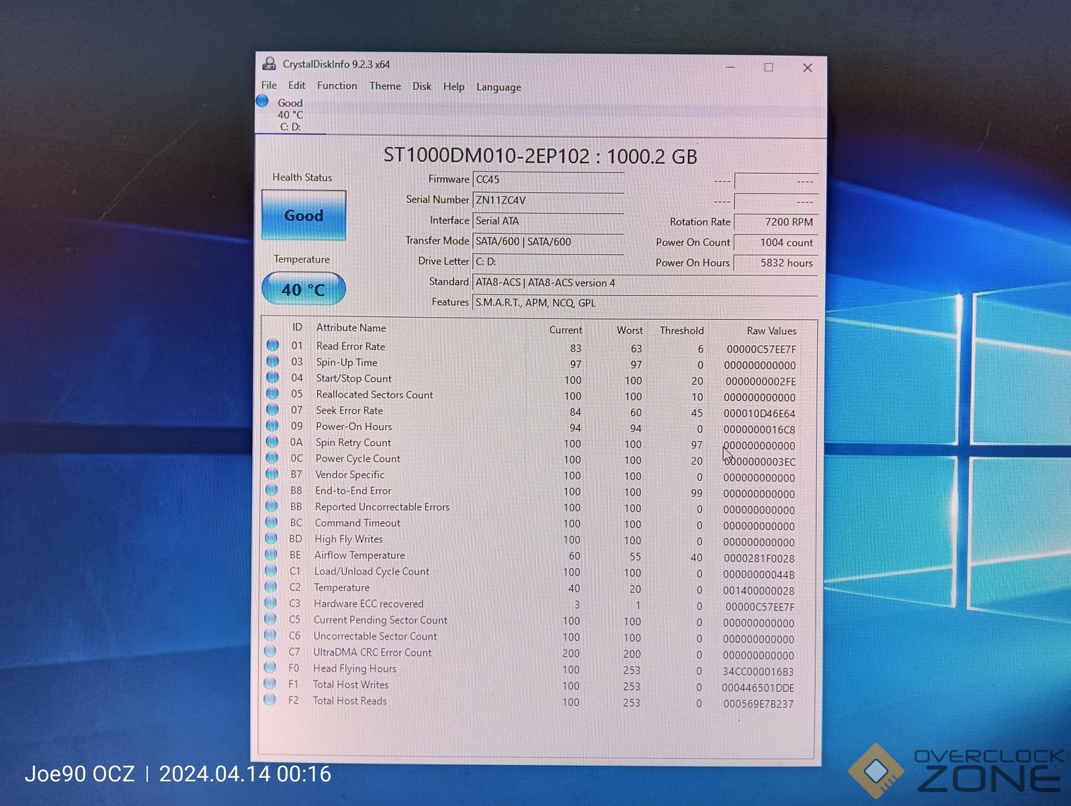Click the status orb for Reported Uncorrectable Errors
The width and height of the screenshot is (1071, 806).
pos(271,506)
